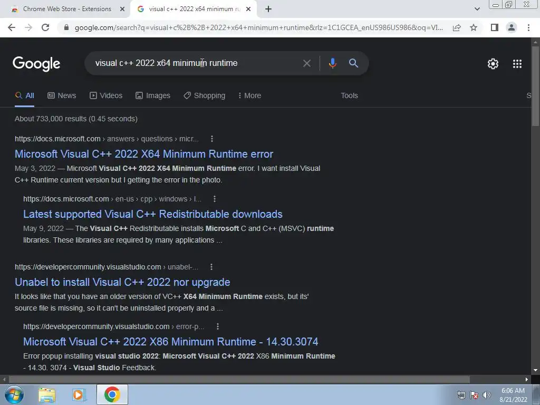
Task: Clear the search box text
Action: (306, 63)
